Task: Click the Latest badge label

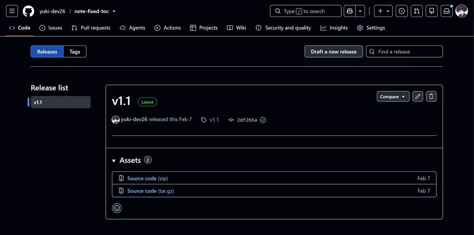Action: [147, 102]
